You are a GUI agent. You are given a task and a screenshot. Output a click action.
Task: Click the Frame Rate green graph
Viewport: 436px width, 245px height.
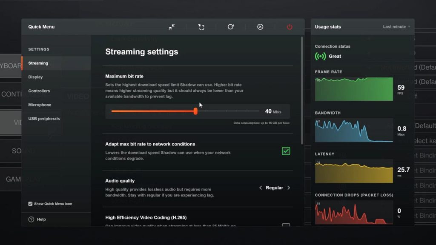click(354, 89)
